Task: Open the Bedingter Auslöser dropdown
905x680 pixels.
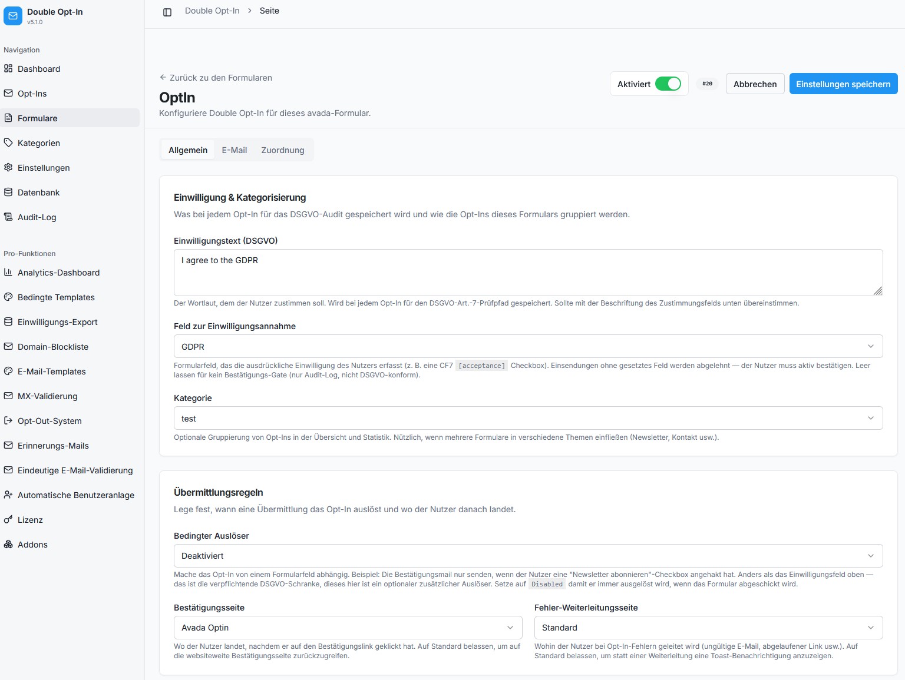Action: [528, 556]
